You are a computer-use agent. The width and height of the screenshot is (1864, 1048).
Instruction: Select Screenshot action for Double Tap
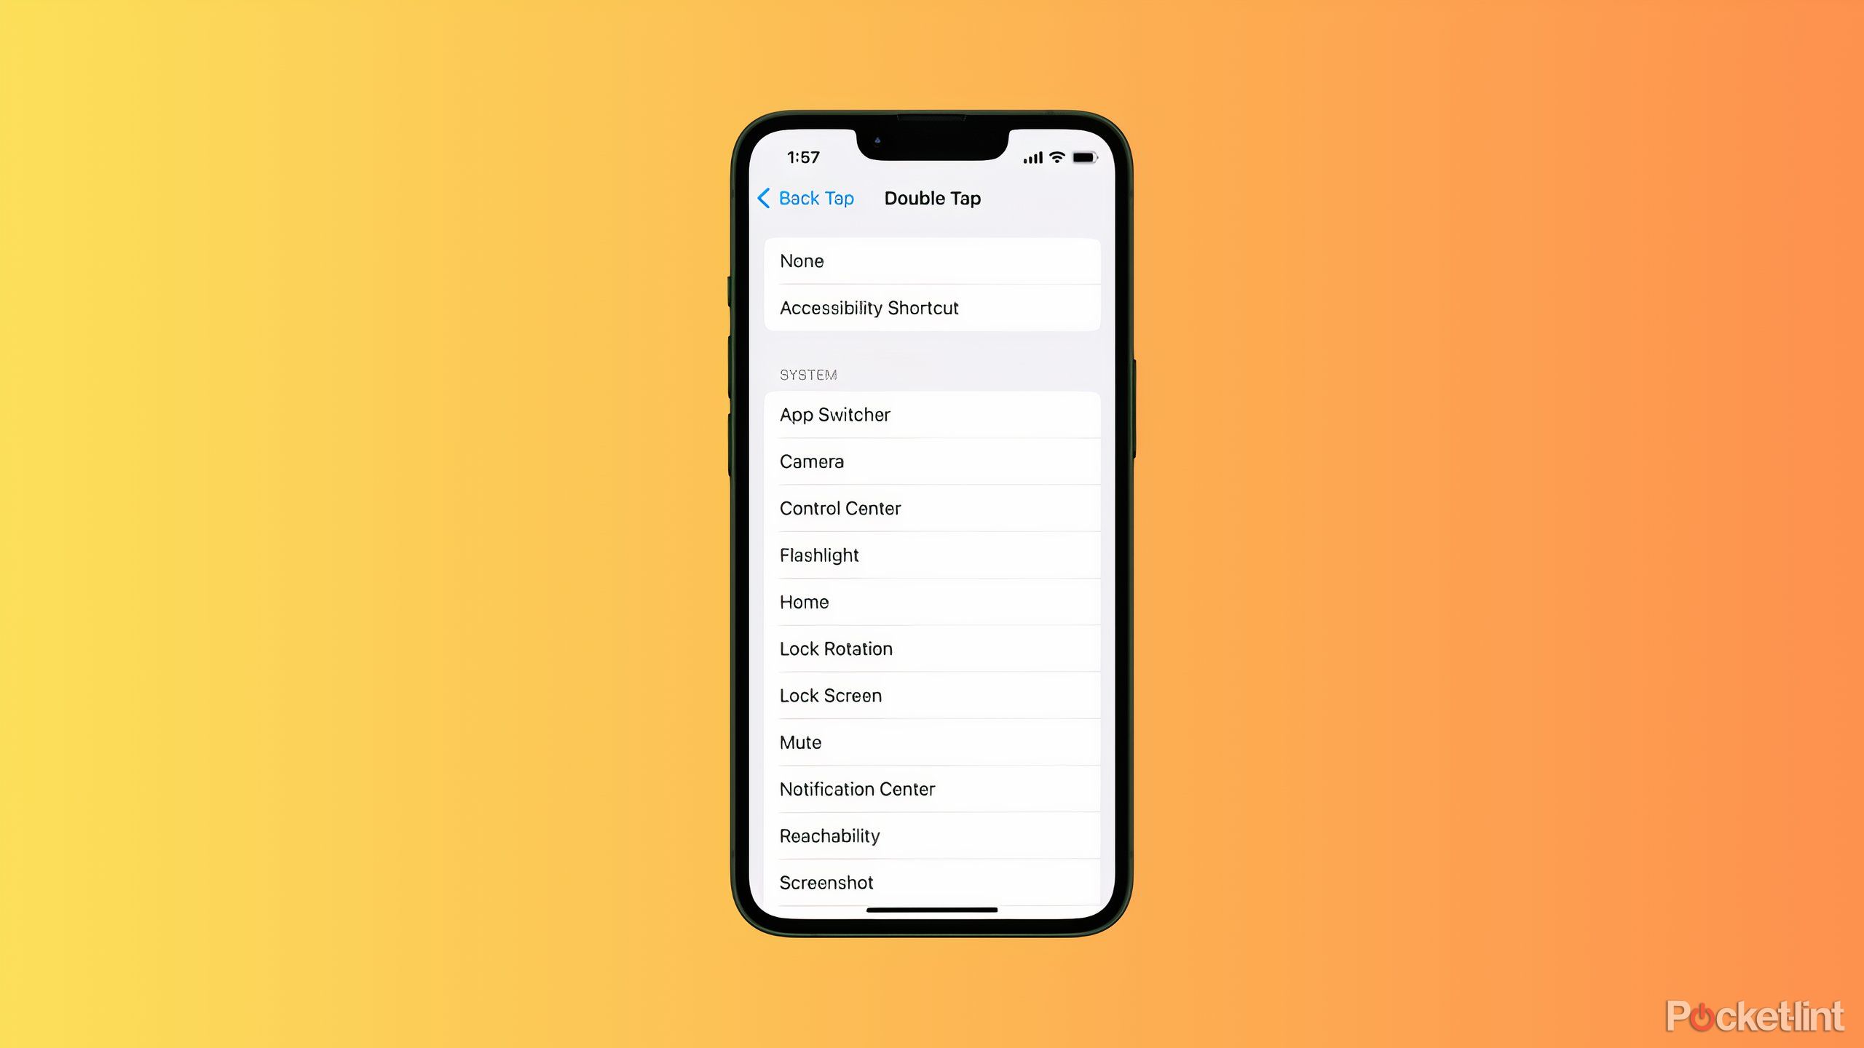[x=827, y=881]
